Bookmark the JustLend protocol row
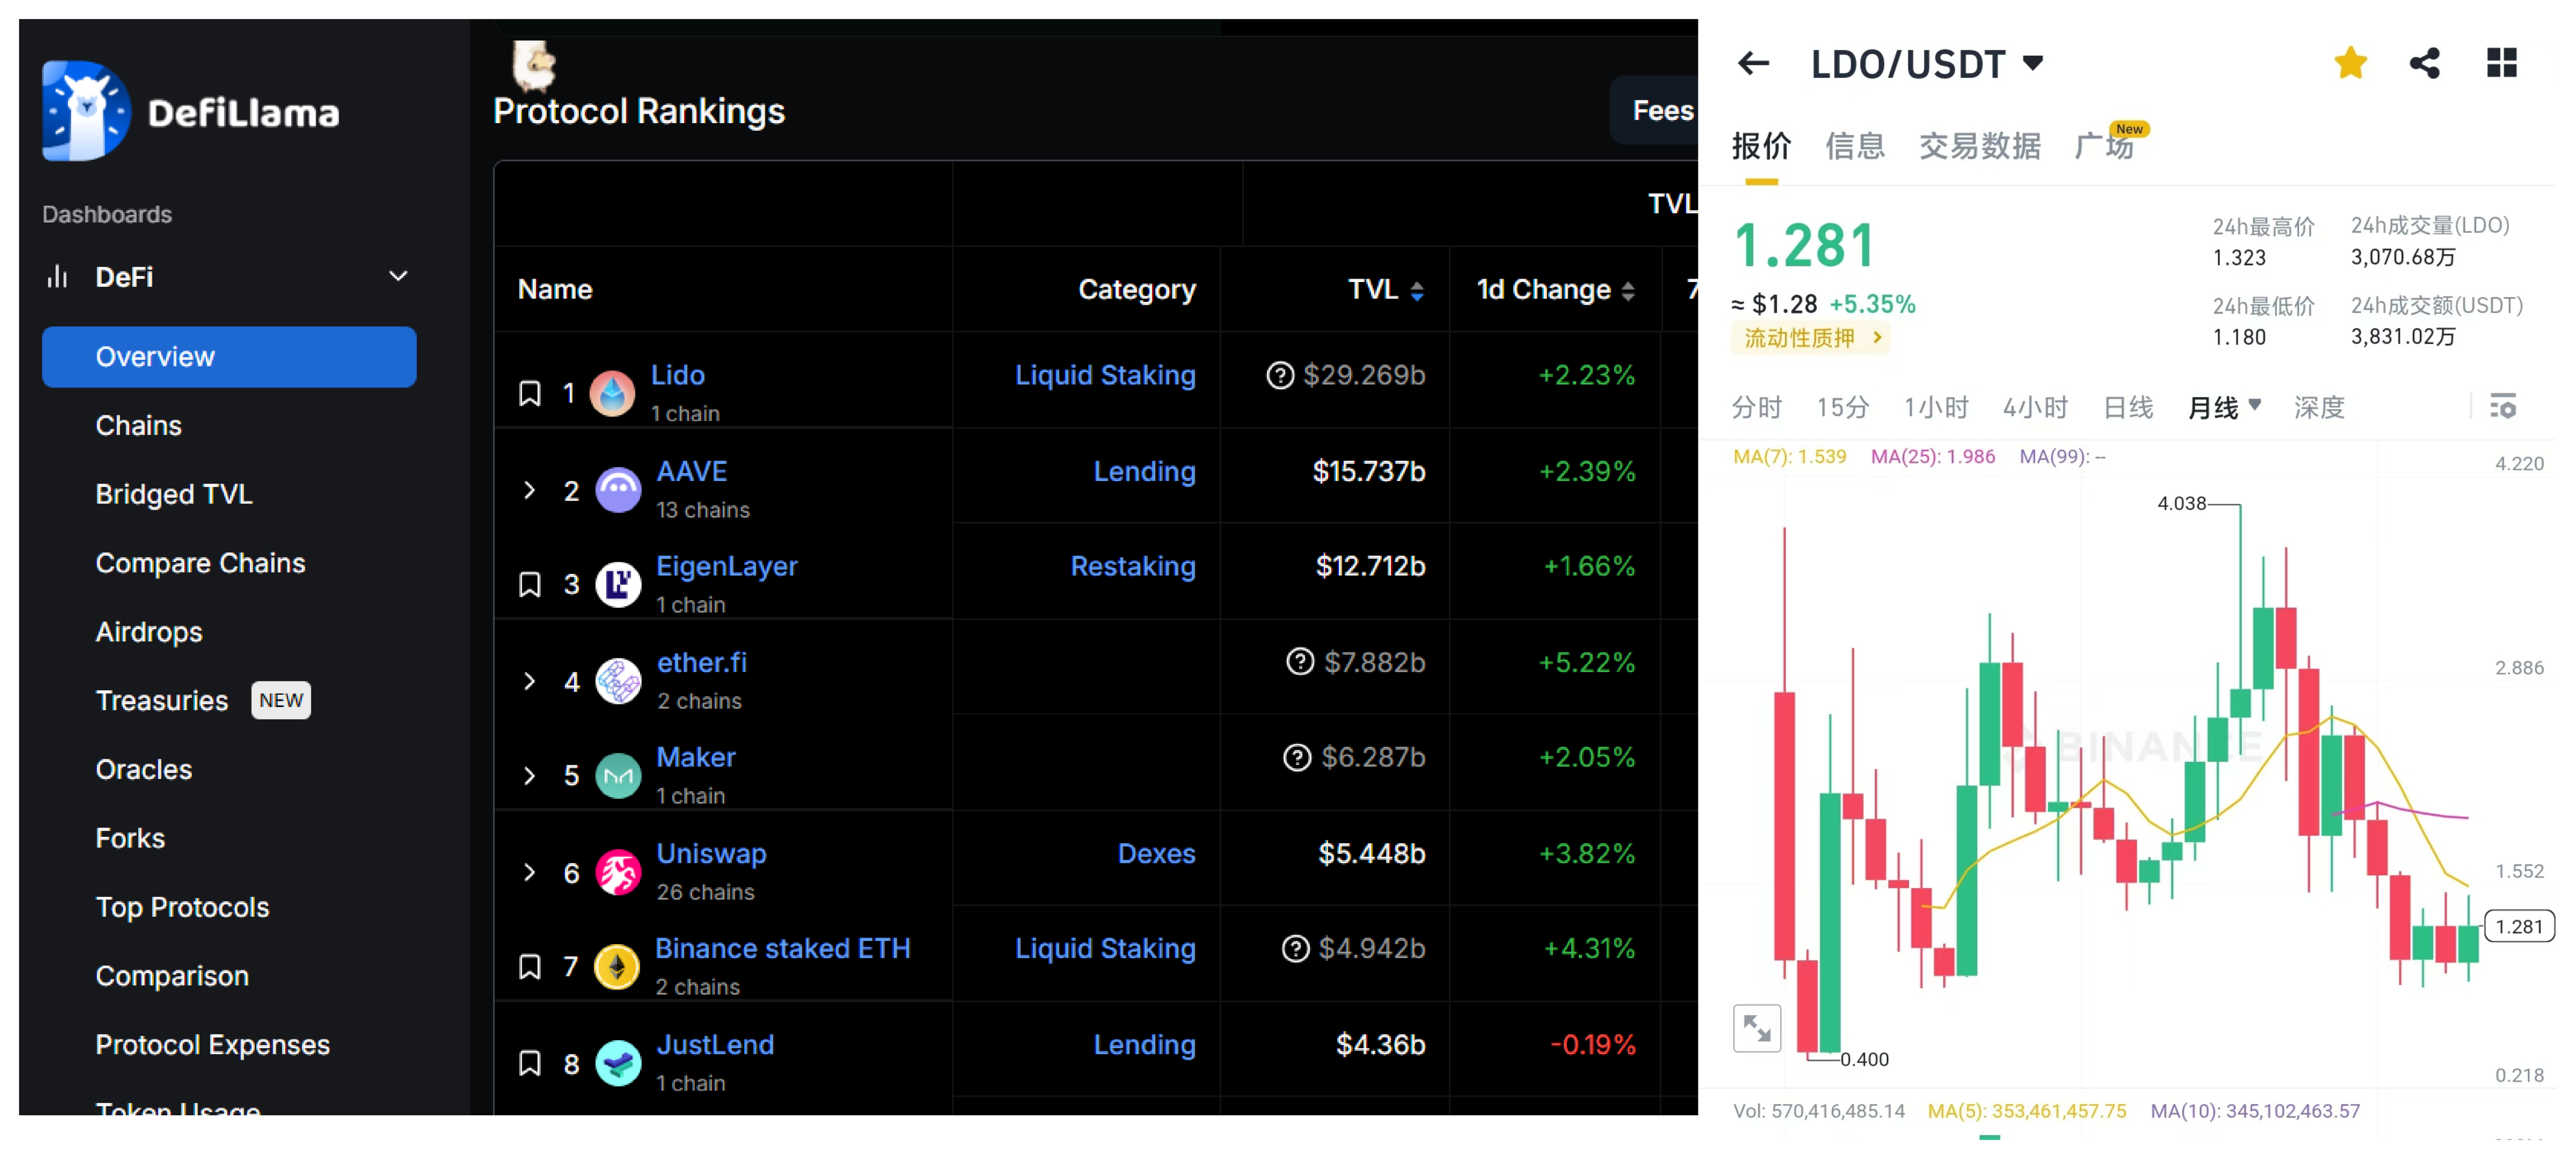The width and height of the screenshot is (2576, 1159). 530,1063
